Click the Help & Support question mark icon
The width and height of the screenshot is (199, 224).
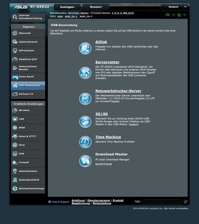pyautogui.click(x=50, y=202)
